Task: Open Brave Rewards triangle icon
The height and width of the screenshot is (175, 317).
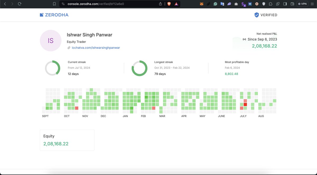Action: click(x=176, y=4)
